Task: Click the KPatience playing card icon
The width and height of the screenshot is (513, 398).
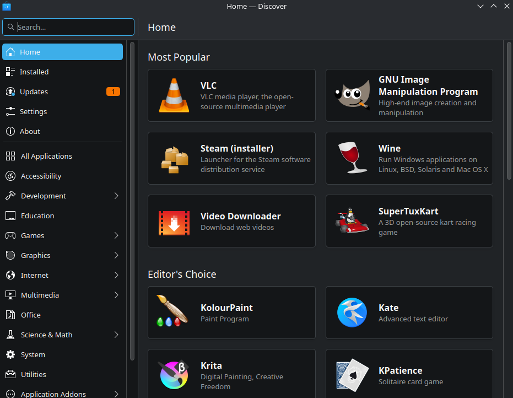Action: (352, 375)
